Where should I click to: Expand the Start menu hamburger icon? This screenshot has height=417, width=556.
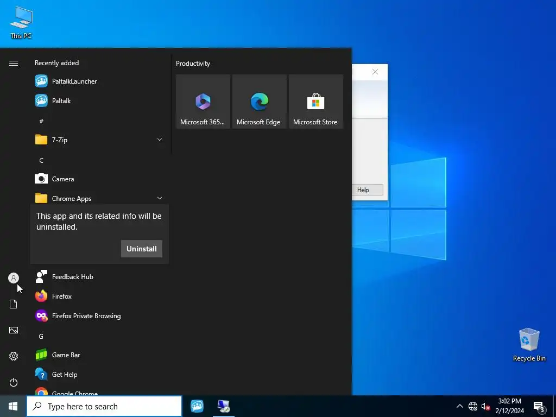14,63
